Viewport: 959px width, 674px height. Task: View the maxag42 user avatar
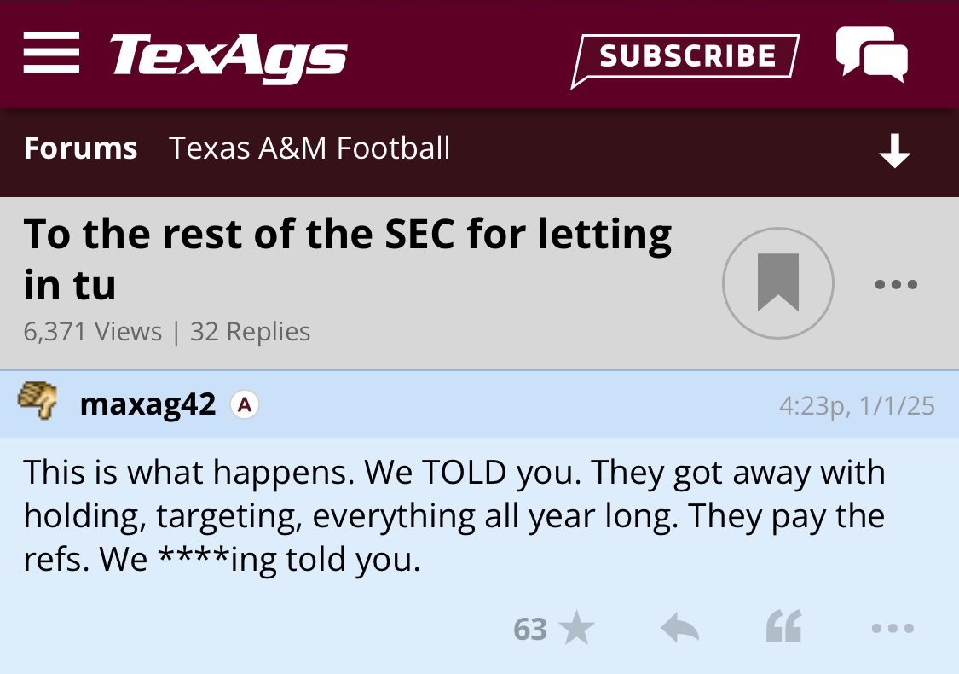click(x=38, y=401)
